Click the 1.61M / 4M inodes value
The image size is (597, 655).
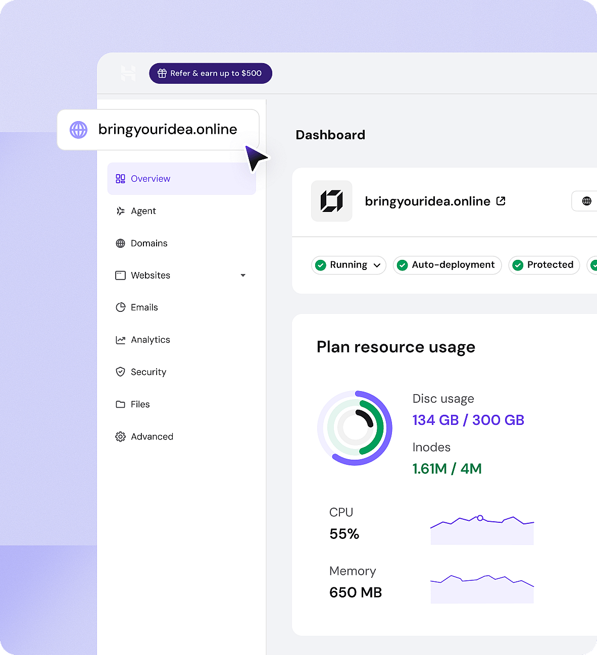447,469
